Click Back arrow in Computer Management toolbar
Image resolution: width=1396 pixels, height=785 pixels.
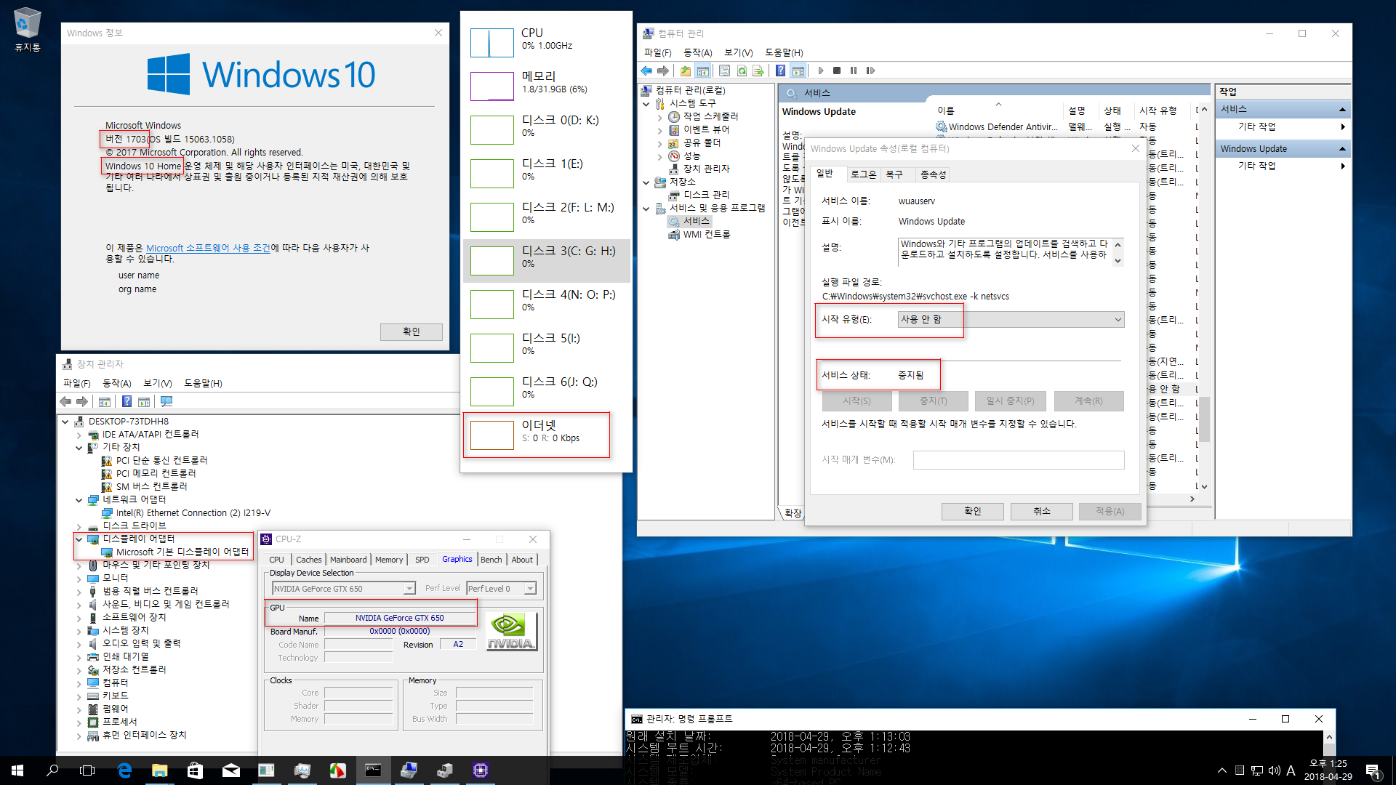click(x=646, y=71)
